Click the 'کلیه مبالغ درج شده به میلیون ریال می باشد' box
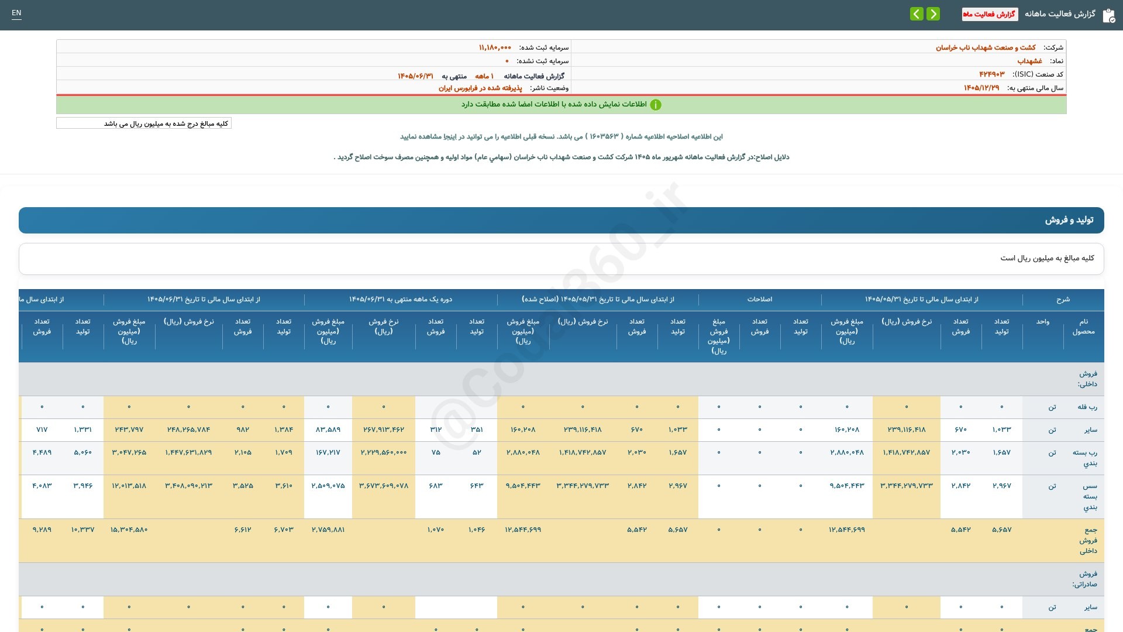The width and height of the screenshot is (1123, 632). (x=144, y=123)
